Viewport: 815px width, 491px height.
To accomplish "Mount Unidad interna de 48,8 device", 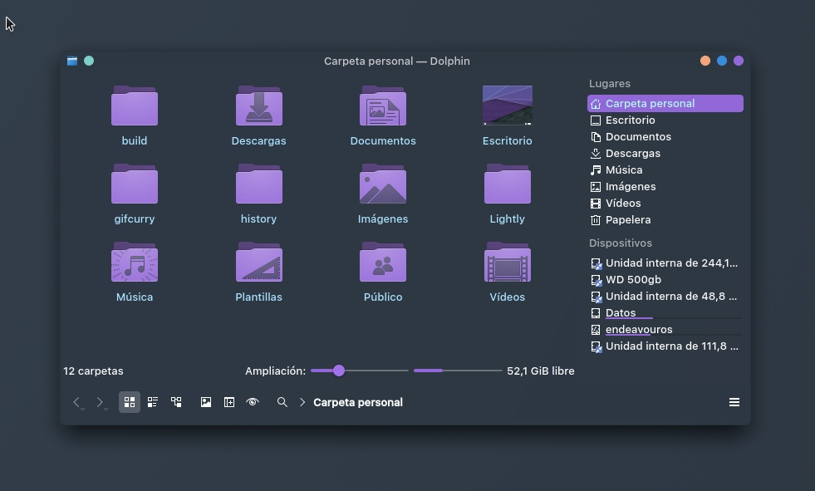I will pos(665,296).
